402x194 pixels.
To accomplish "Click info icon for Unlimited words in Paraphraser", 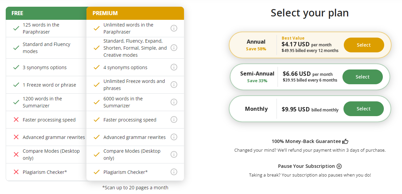I will [x=174, y=28].
